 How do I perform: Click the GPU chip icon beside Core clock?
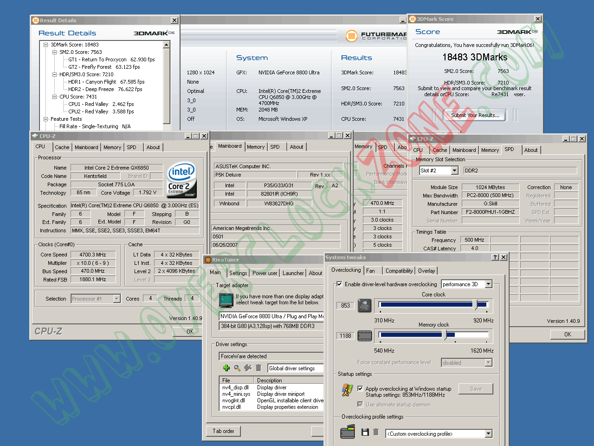[365, 305]
